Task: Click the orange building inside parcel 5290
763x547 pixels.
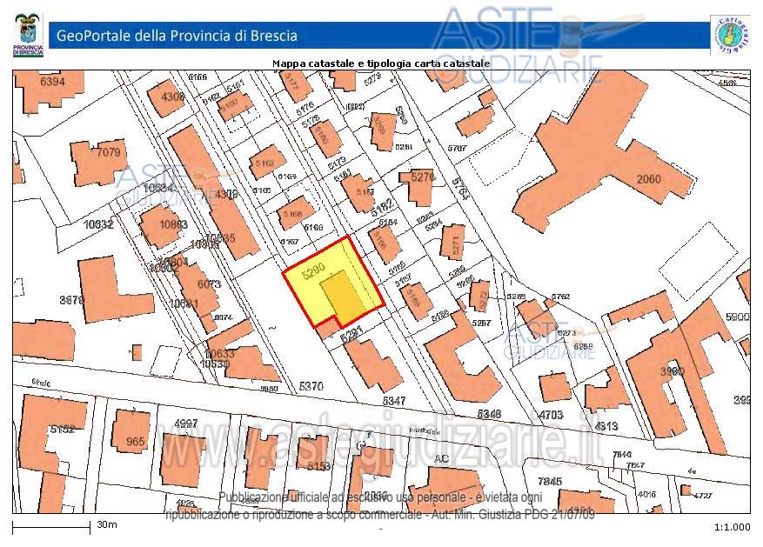Action: [x=339, y=297]
